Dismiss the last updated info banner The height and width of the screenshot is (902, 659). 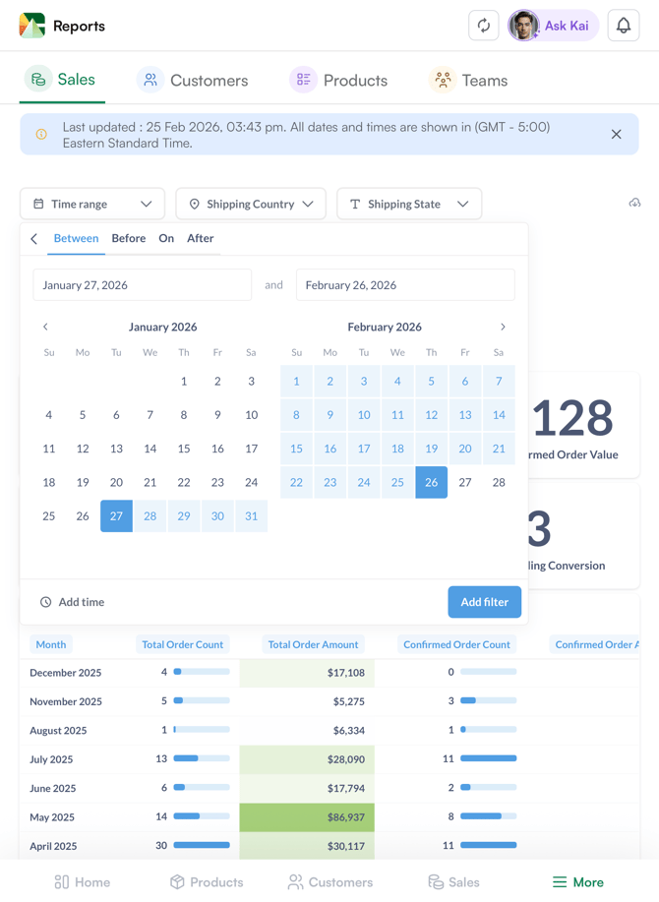pos(616,135)
